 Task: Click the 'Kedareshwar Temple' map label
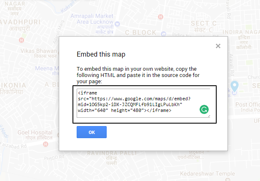[207, 174]
